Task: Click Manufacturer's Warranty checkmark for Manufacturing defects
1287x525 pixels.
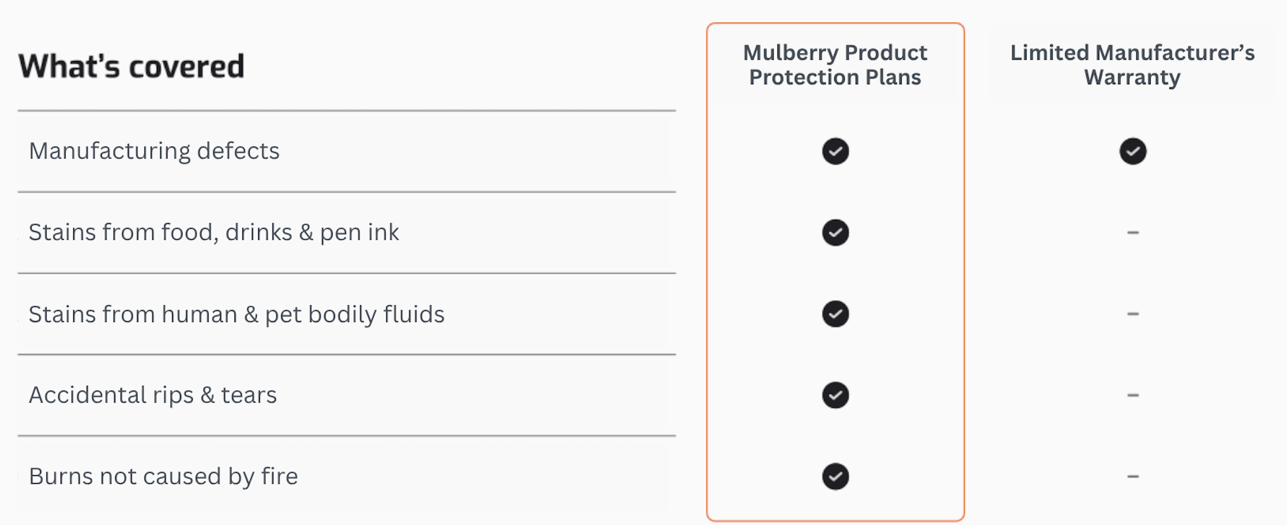Action: click(1132, 151)
